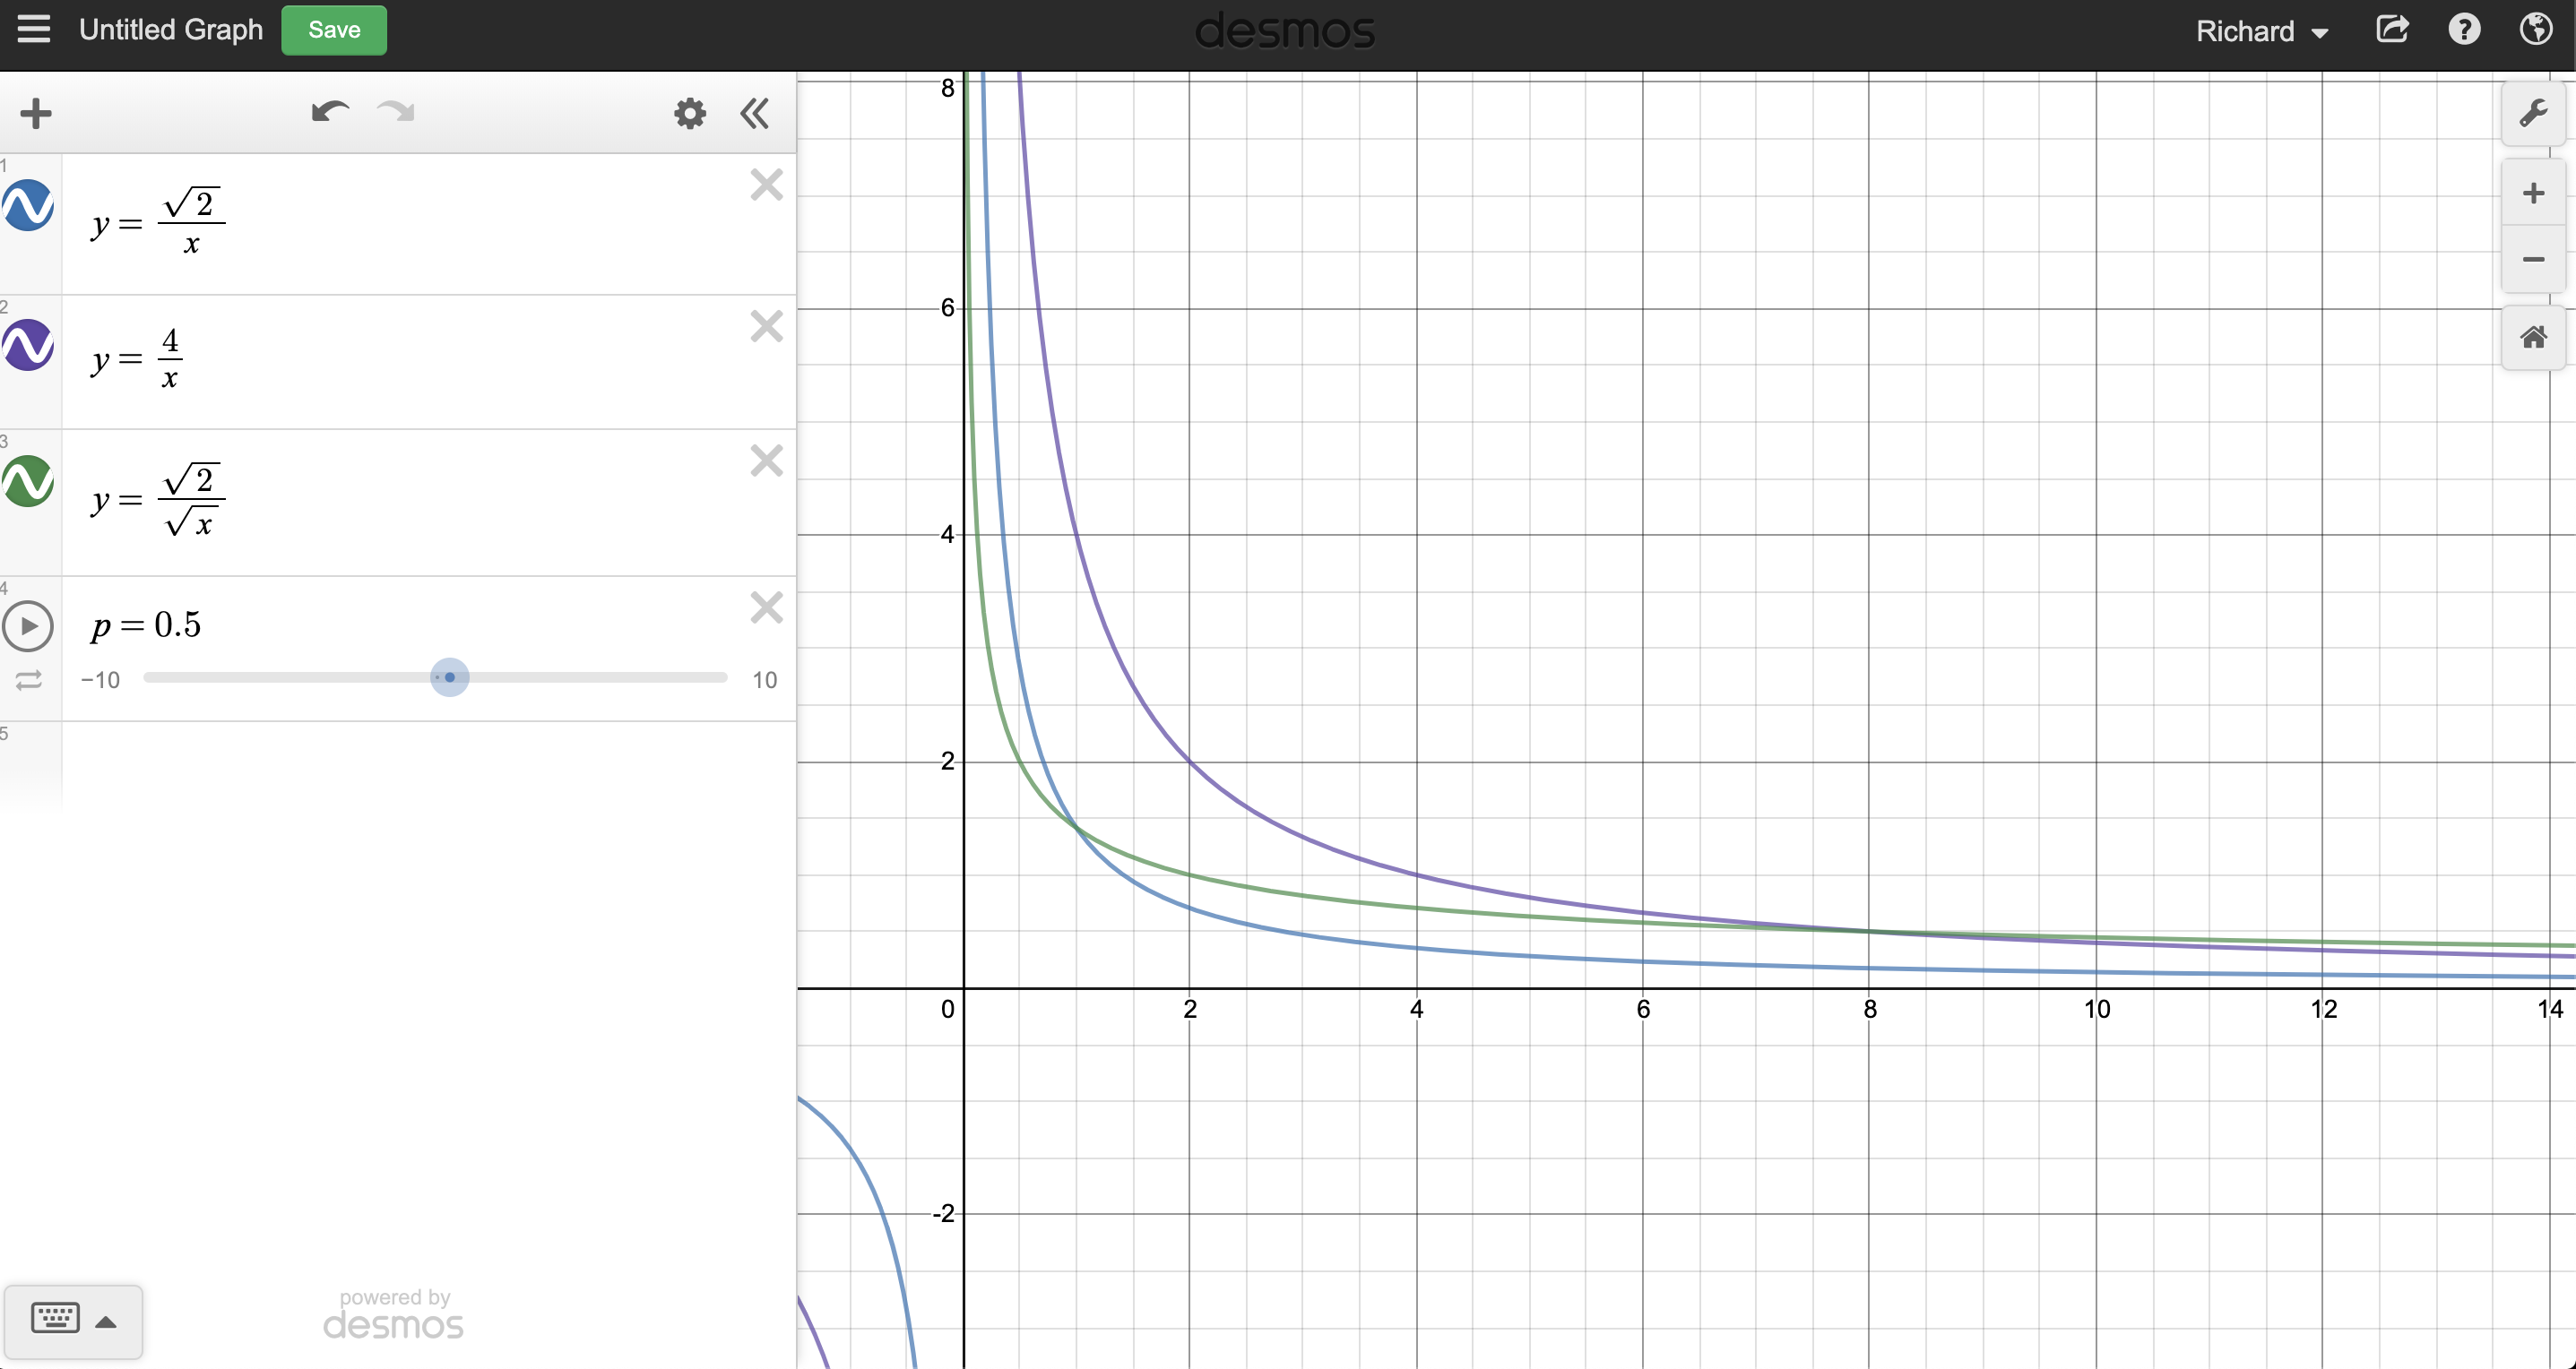Viewport: 2576px width, 1369px height.
Task: Open the hamburger menu
Action: coord(33,30)
